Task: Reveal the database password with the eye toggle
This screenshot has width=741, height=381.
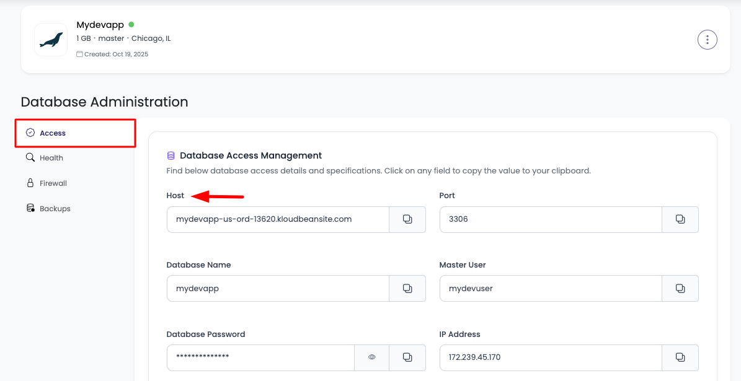Action: click(371, 357)
